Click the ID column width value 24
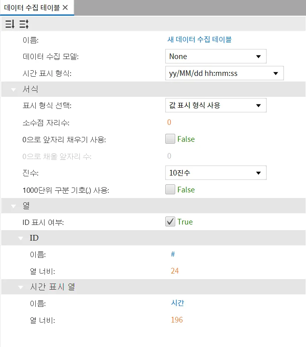Screen dimensions: 306x347 pos(175,271)
